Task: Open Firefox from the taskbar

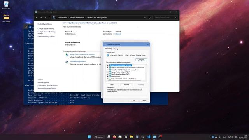Action: [114, 137]
